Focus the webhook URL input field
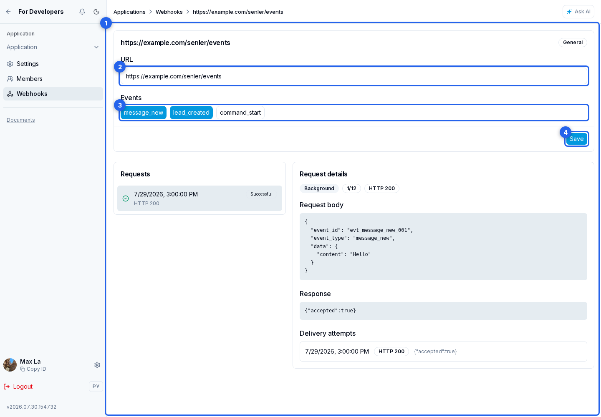 (354, 76)
